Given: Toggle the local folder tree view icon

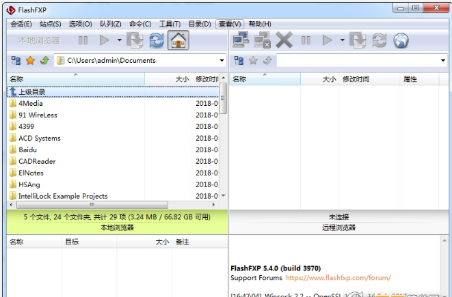Looking at the screenshot, I should click(x=16, y=61).
